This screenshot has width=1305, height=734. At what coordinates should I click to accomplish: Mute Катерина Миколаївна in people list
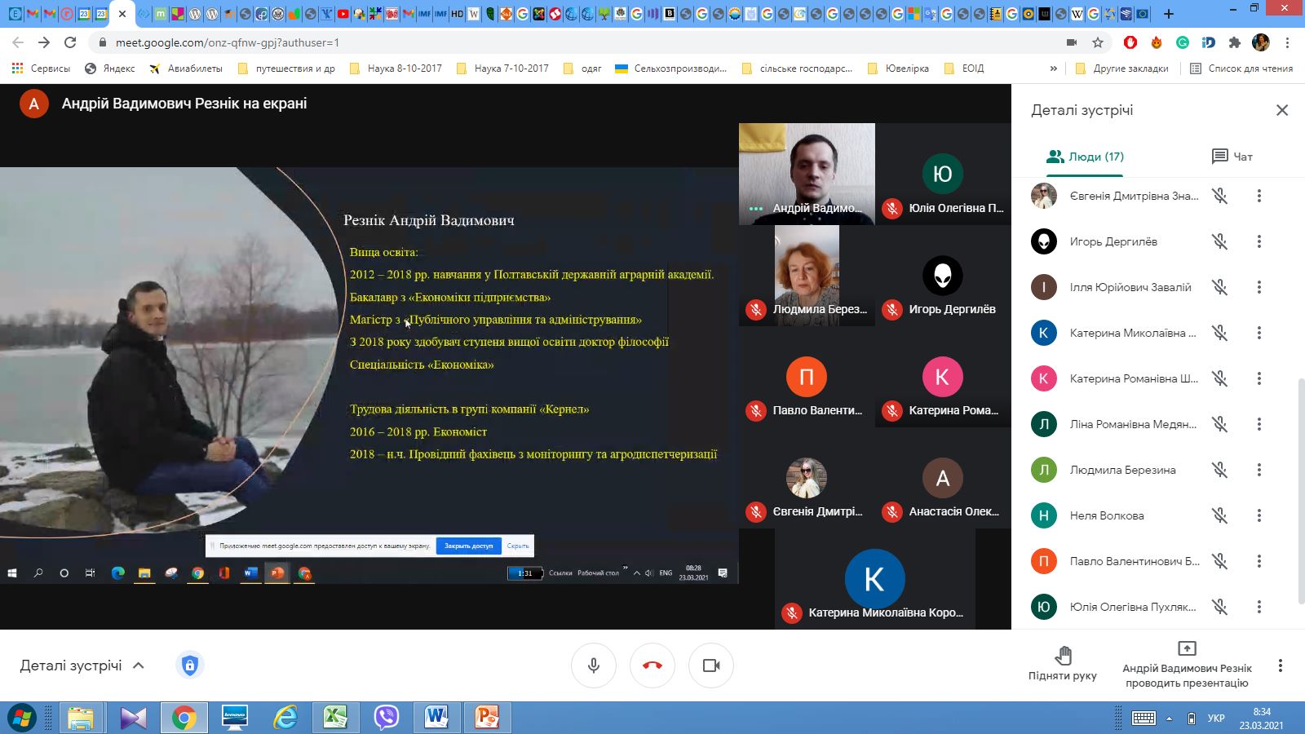click(x=1219, y=333)
